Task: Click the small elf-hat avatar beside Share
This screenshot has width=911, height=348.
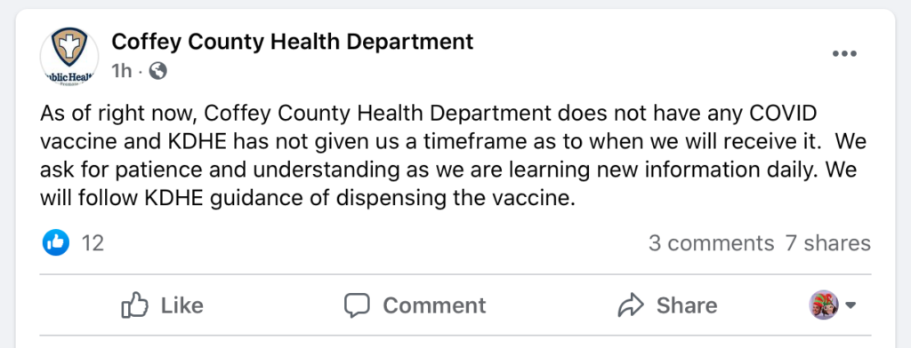Action: point(824,305)
